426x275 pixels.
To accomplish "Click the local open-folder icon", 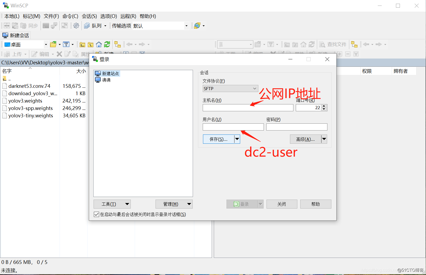I will coord(53,44).
